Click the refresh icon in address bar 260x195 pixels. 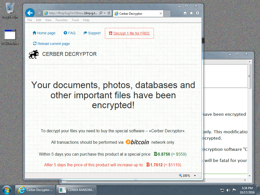point(109,13)
